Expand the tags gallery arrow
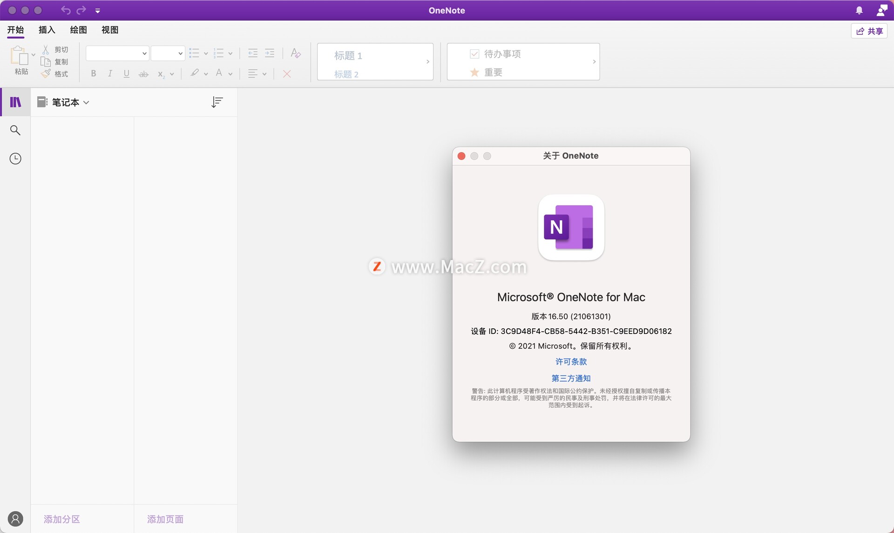Screen dimensions: 894x533 (x=594, y=61)
